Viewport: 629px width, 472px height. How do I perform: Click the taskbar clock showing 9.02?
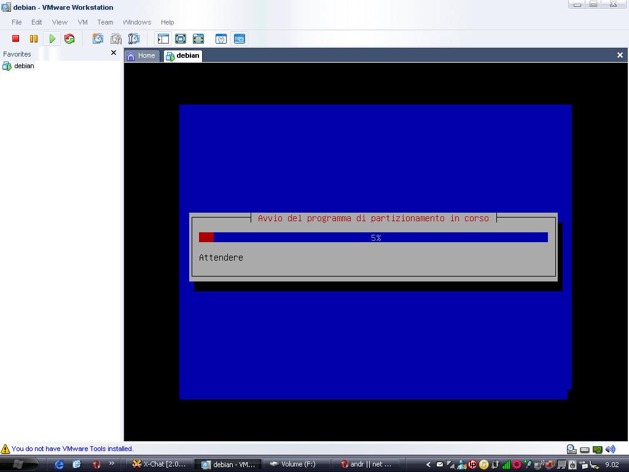coord(612,465)
